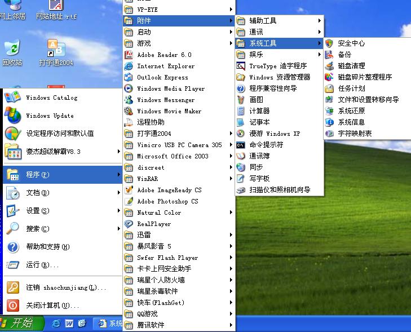
Task: Open 设定程序访问和默认值
Action: click(x=63, y=134)
